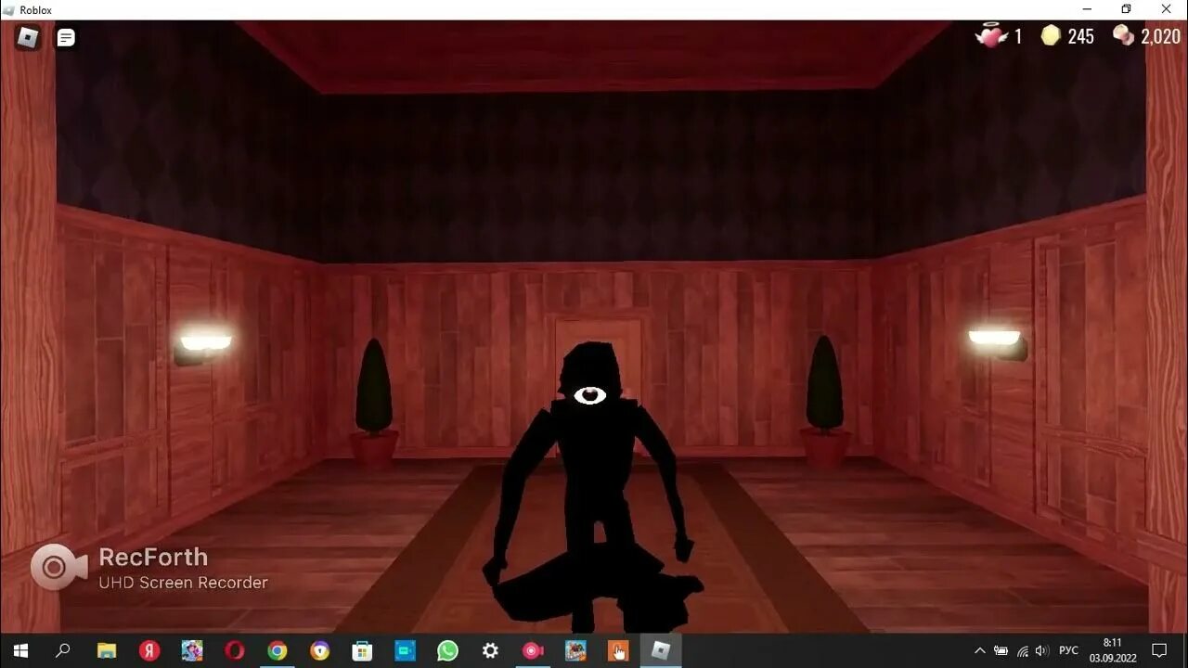
Task: Open the volume speaker tray icon
Action: tap(1042, 650)
